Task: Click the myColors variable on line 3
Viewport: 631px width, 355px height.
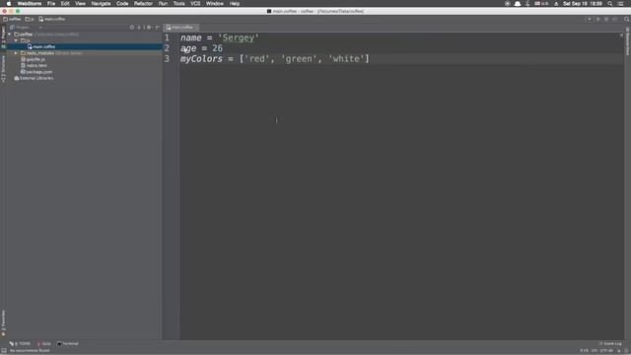Action: click(201, 59)
